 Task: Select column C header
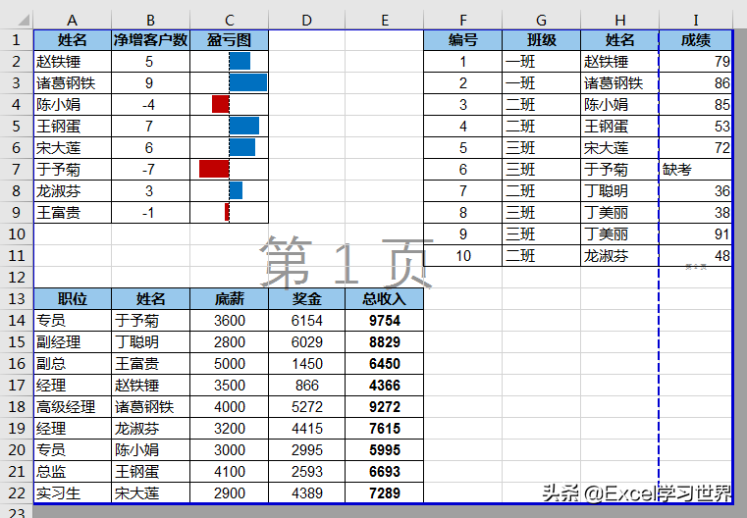[x=229, y=20]
